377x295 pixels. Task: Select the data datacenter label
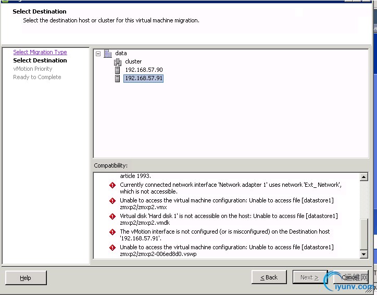[x=121, y=53]
